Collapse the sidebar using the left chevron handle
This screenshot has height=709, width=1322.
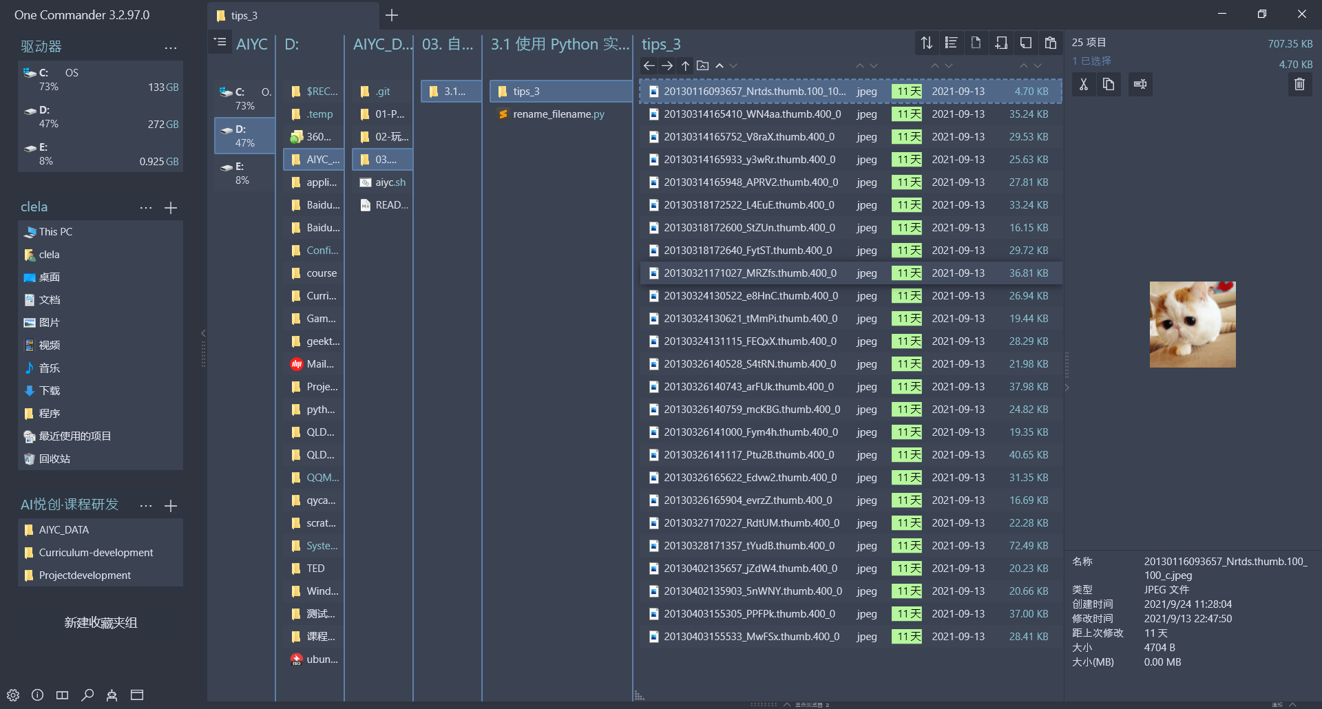point(203,333)
